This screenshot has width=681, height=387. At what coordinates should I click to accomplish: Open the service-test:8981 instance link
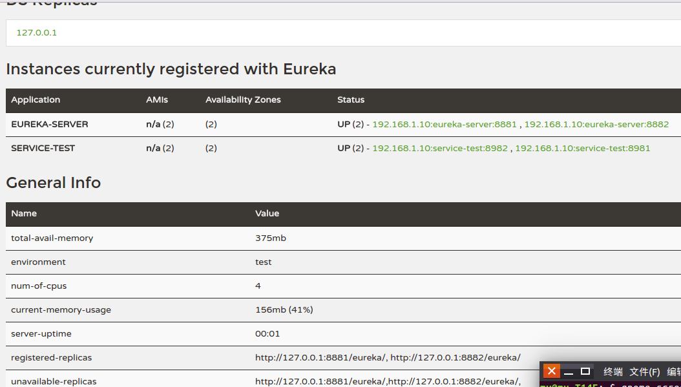tap(582, 148)
